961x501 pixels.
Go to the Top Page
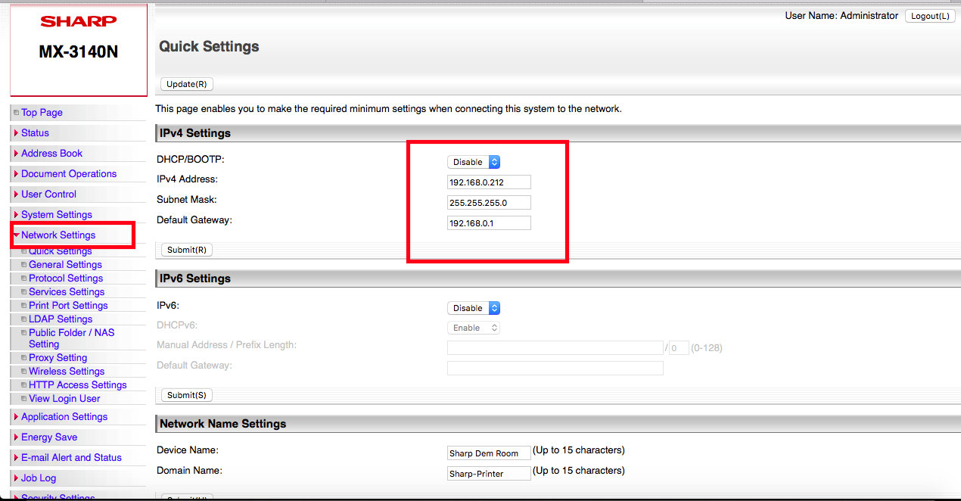point(41,112)
